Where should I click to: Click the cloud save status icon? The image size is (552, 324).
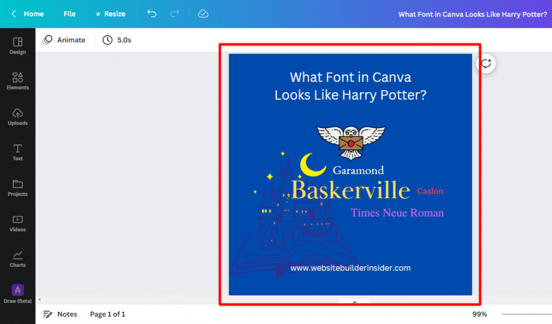point(203,14)
